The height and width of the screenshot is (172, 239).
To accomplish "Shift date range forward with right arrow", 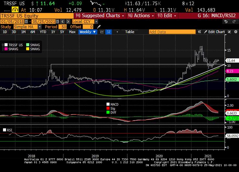I will coord(68,21).
